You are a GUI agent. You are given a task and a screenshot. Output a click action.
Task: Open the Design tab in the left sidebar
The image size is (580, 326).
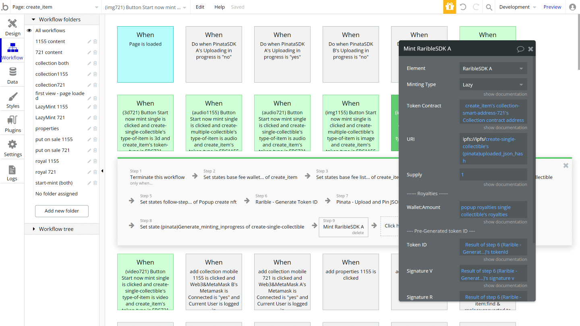click(x=12, y=27)
